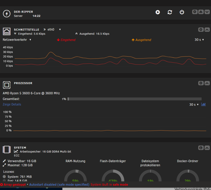The image size is (211, 190).
Task: Click the reboot refresh arrows icon
Action: (x=170, y=12)
